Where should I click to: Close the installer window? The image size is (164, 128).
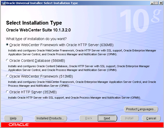coord(161,3)
